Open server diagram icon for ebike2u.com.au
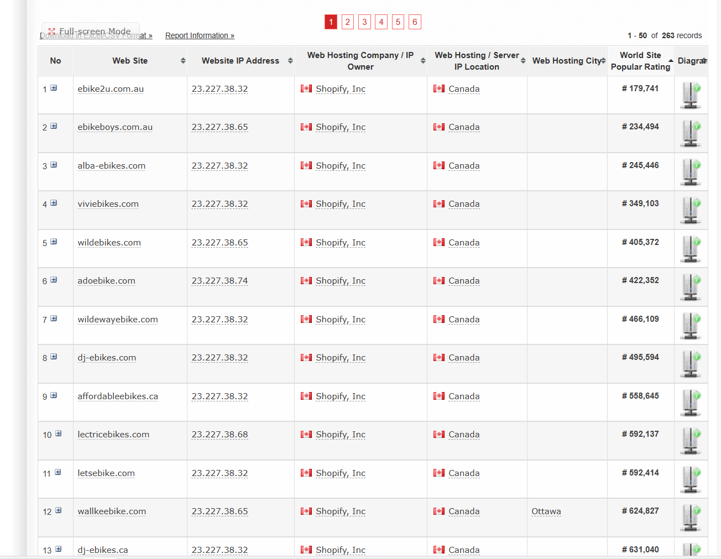721x559 pixels. [691, 95]
